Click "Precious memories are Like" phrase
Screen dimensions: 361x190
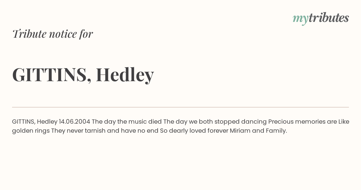309,122
